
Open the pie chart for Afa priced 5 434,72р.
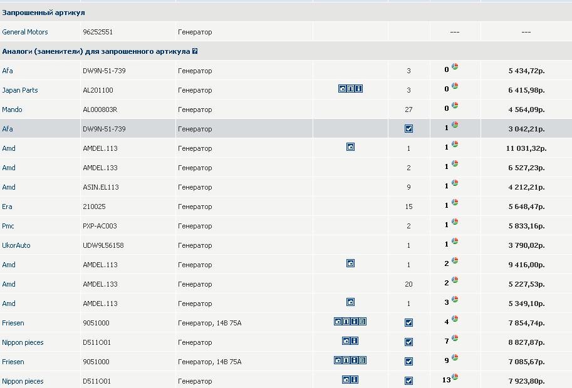pos(455,66)
